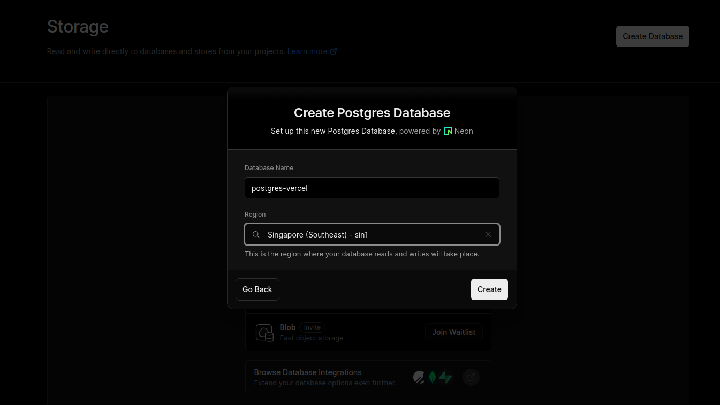Click the PlanetScale integration icon
720x405 pixels.
click(x=419, y=377)
